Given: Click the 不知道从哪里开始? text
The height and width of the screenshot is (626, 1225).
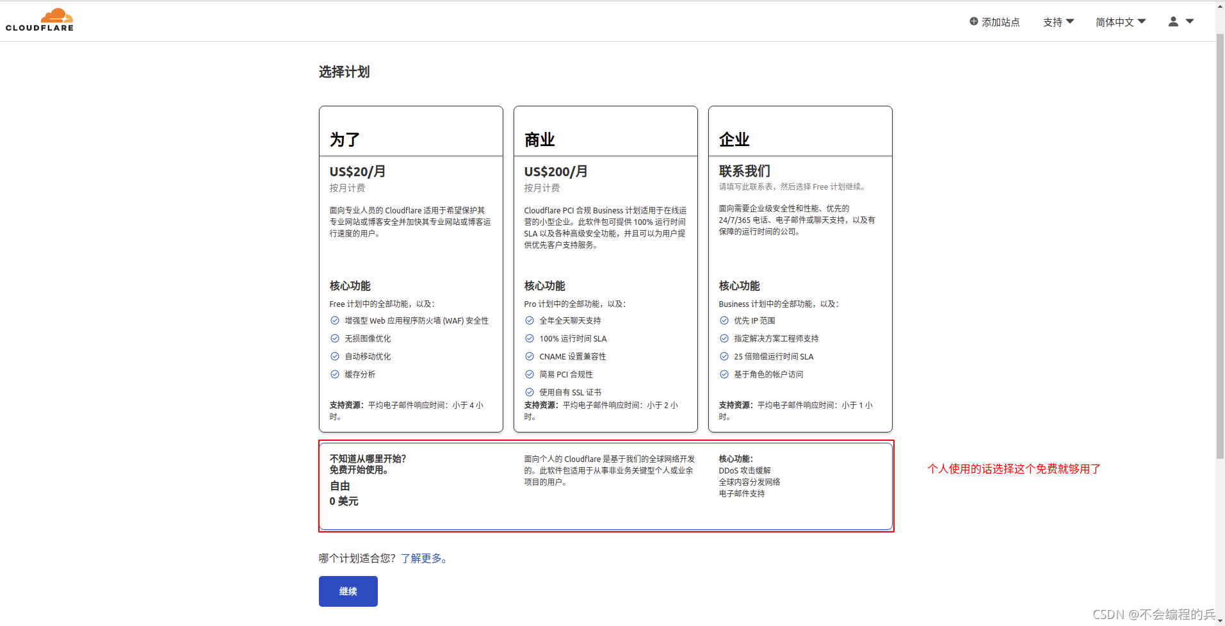Looking at the screenshot, I should point(368,459).
